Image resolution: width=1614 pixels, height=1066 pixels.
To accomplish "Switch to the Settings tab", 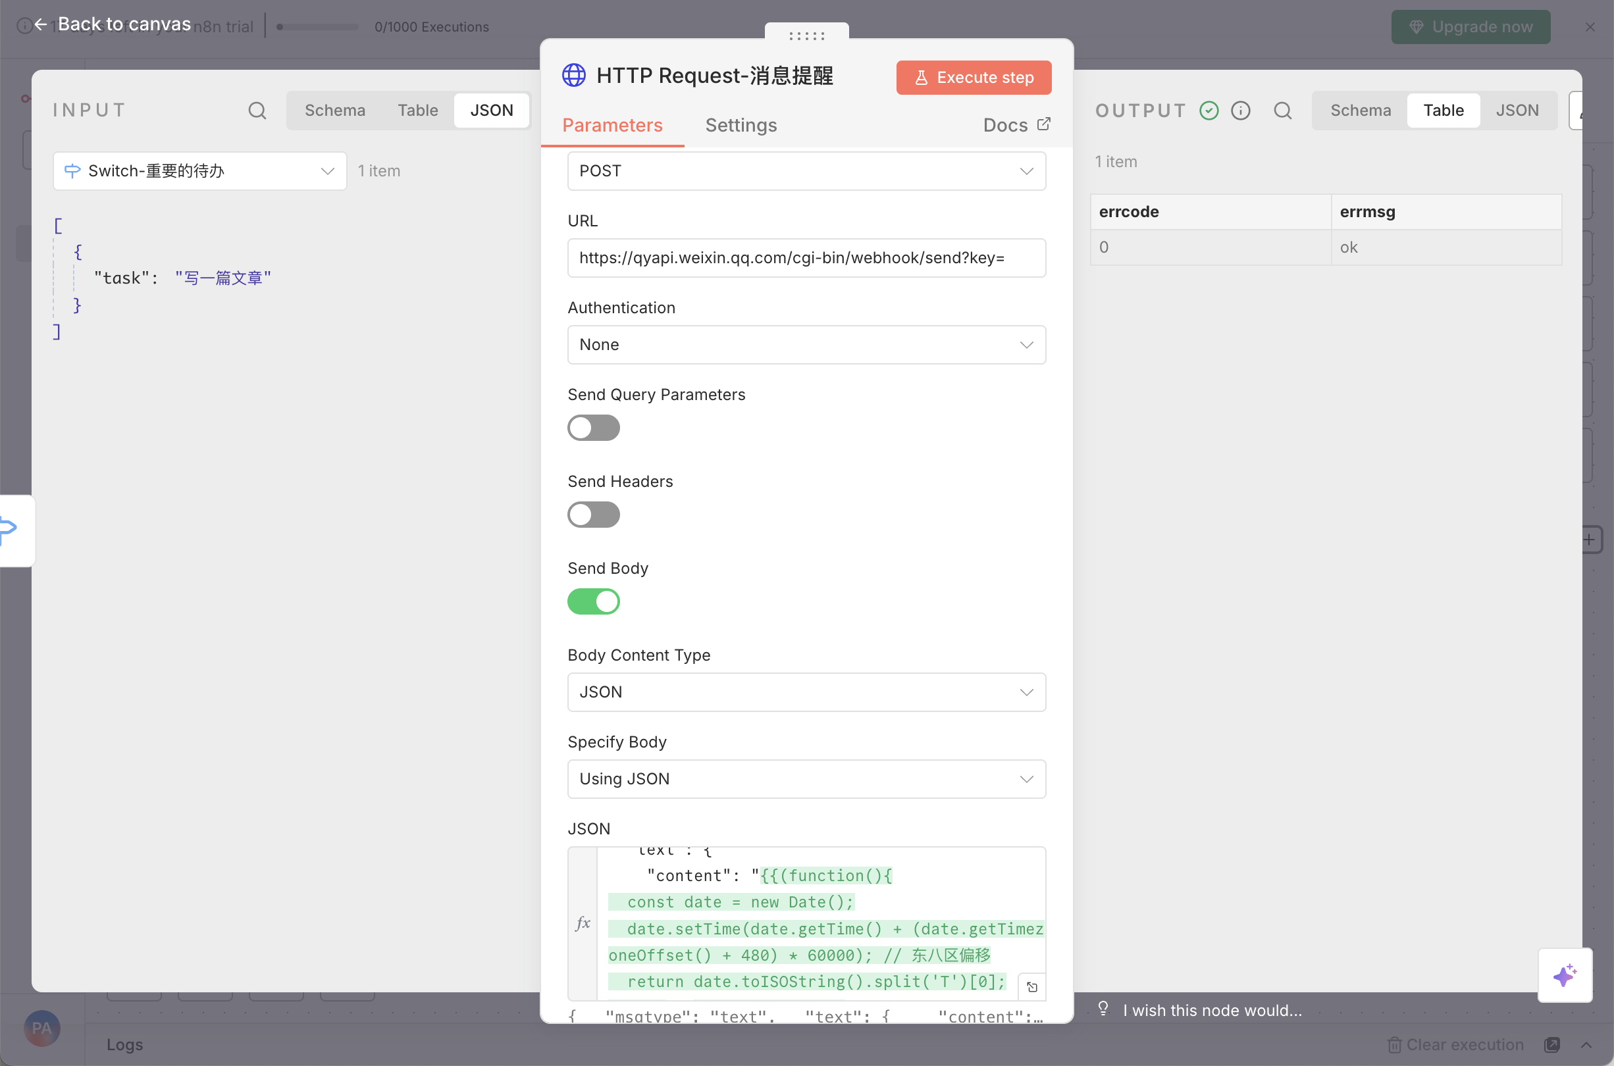I will tap(741, 125).
